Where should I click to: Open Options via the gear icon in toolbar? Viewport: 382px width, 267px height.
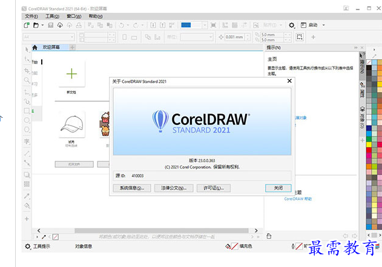pos(292,25)
